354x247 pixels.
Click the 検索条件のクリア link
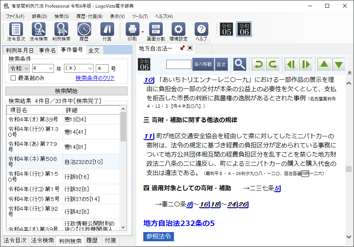pos(95,78)
